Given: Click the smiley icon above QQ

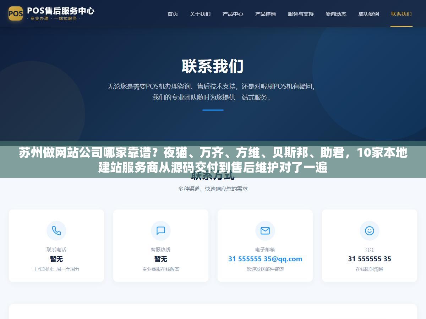Looking at the screenshot, I should [x=370, y=231].
